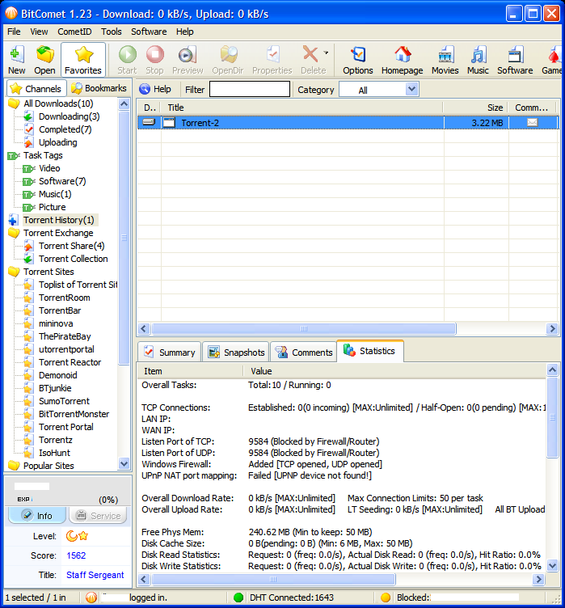
Task: Click the scroll-down arrow of sidebar tree
Action: click(124, 463)
